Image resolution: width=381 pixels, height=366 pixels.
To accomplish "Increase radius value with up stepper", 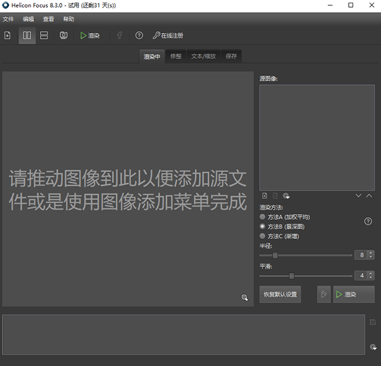I will tap(371, 253).
